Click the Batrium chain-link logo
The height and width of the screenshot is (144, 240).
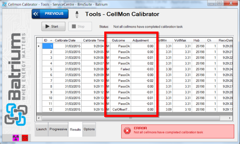point(16,115)
